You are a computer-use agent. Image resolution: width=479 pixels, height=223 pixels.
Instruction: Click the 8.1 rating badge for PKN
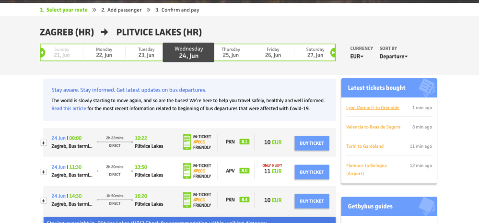pos(245,142)
